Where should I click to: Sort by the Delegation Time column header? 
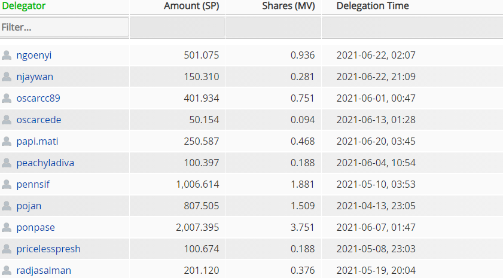pos(373,6)
